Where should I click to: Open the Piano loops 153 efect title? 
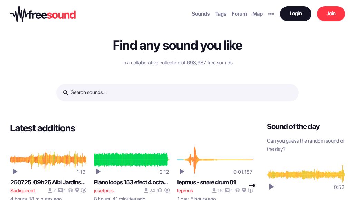[x=131, y=182]
